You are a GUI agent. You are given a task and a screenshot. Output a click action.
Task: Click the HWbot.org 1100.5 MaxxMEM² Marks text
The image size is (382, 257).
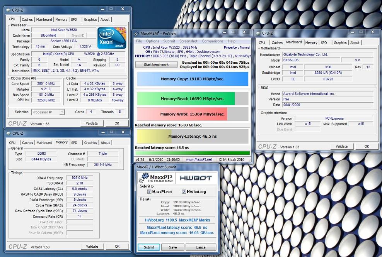click(177, 220)
